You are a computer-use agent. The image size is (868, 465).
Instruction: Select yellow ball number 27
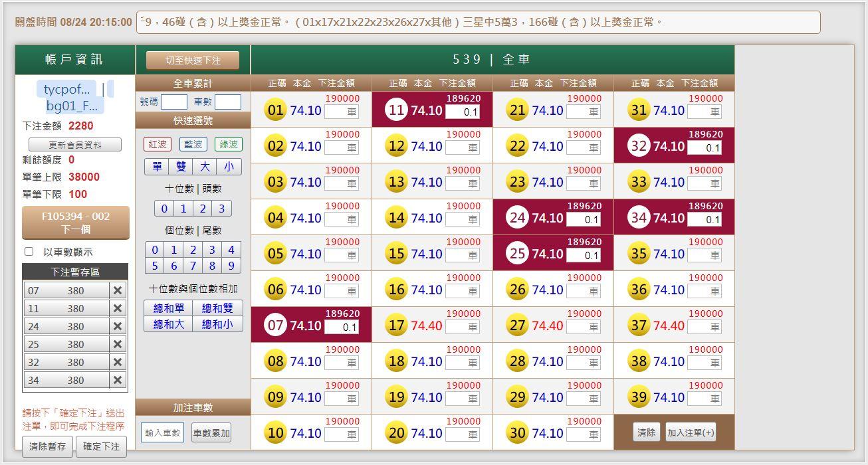(x=517, y=325)
